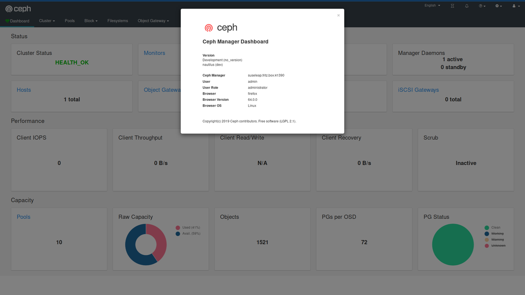Open the Monitors card link
The image size is (525, 295).
[154, 53]
